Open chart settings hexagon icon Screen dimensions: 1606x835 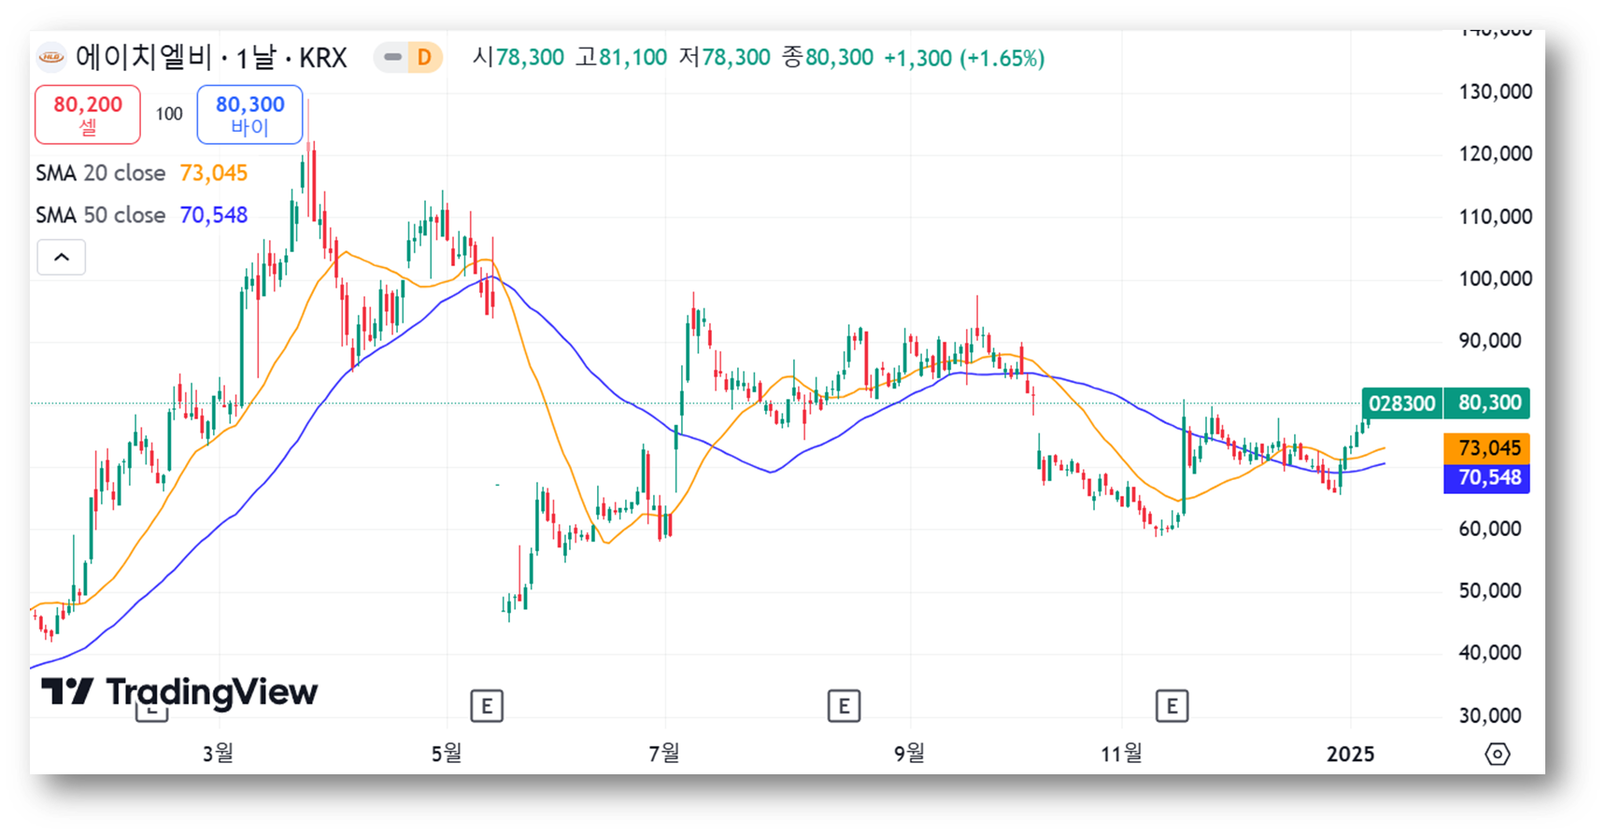(1498, 754)
